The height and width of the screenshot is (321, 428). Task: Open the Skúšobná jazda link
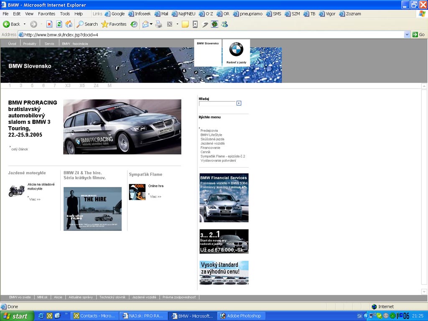coord(212,139)
